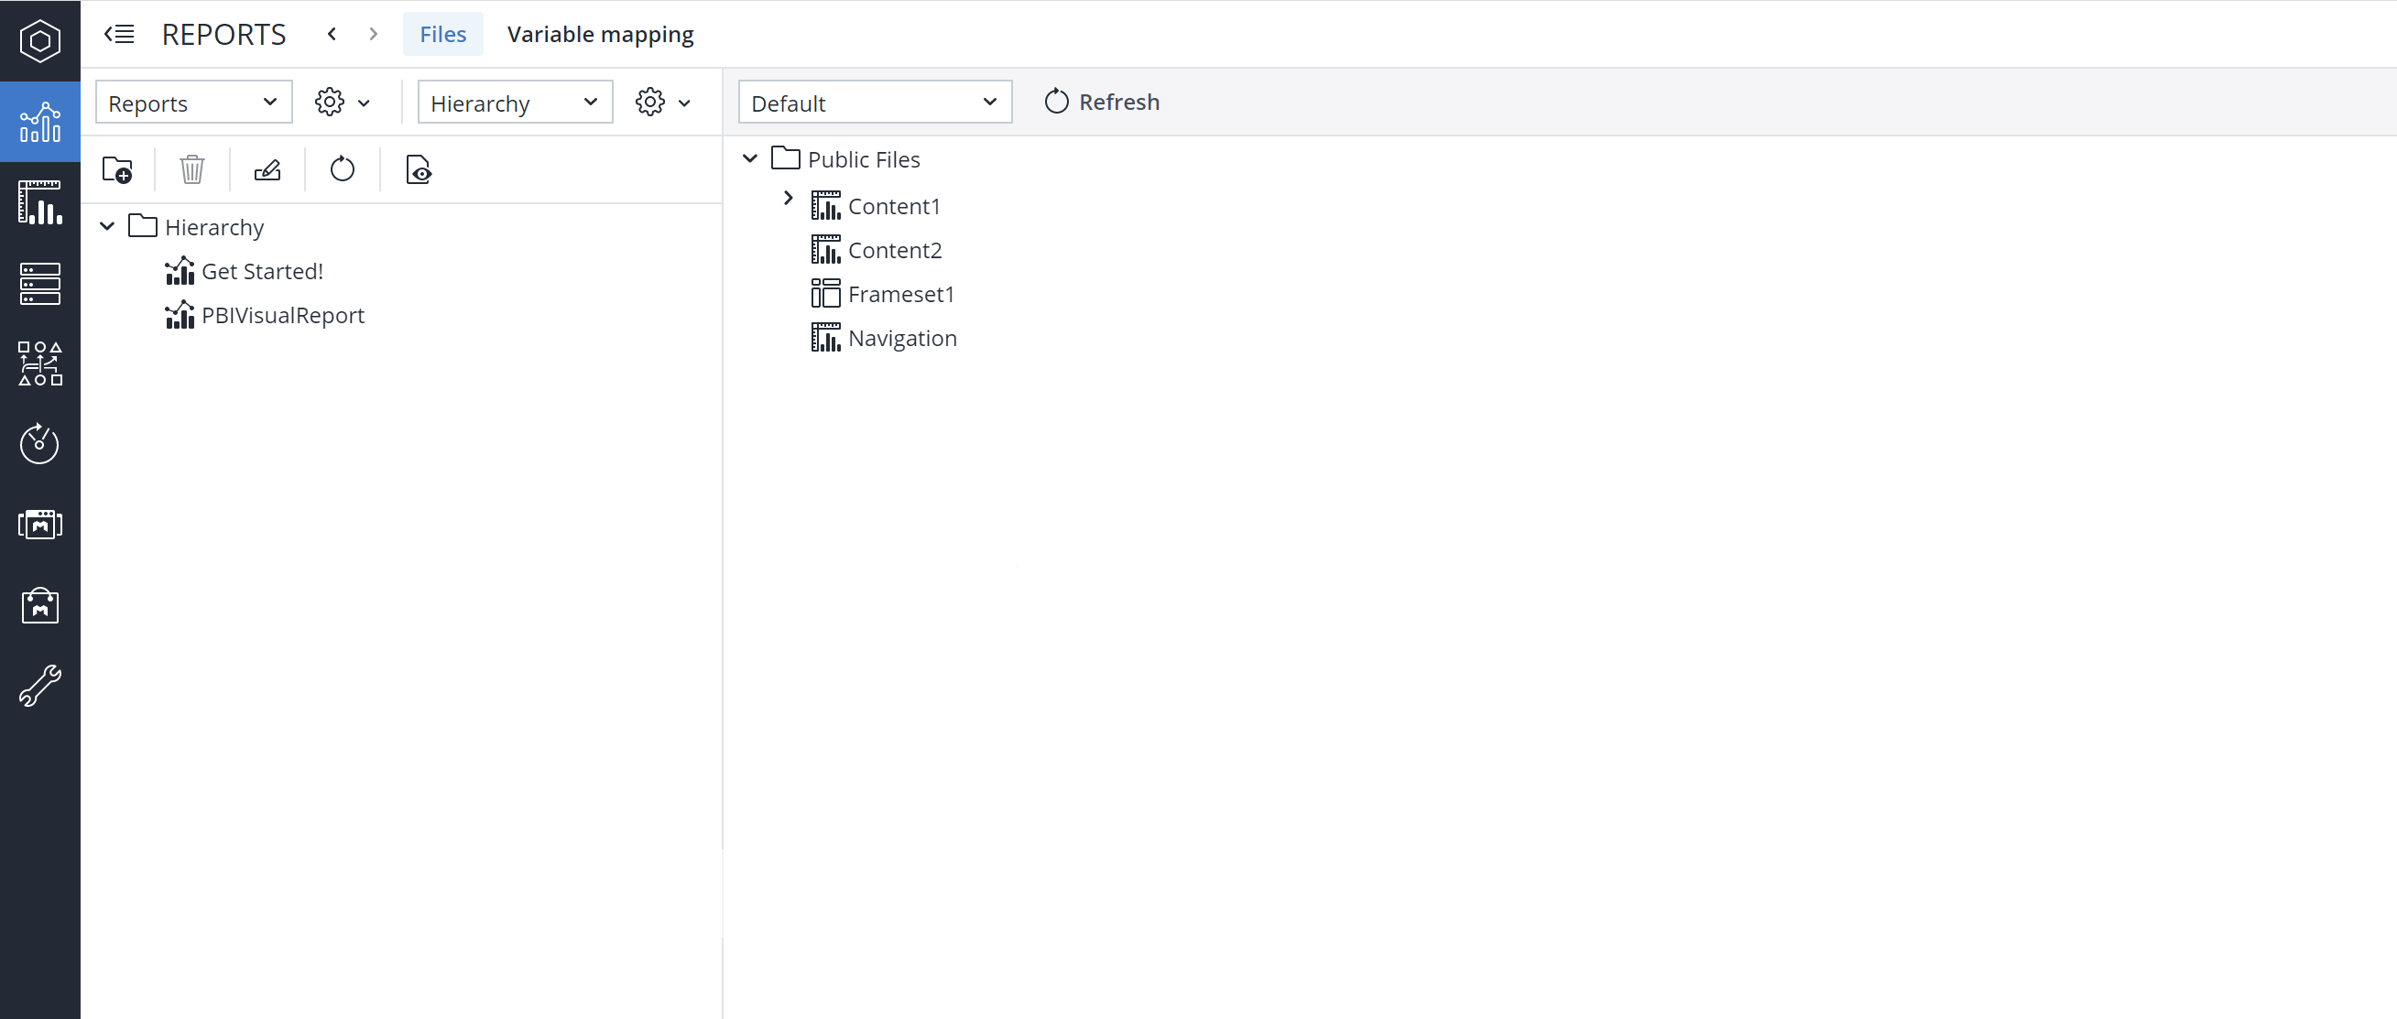This screenshot has height=1019, width=2397.
Task: Collapse the navigation panel with the arrow icon
Action: (x=118, y=34)
